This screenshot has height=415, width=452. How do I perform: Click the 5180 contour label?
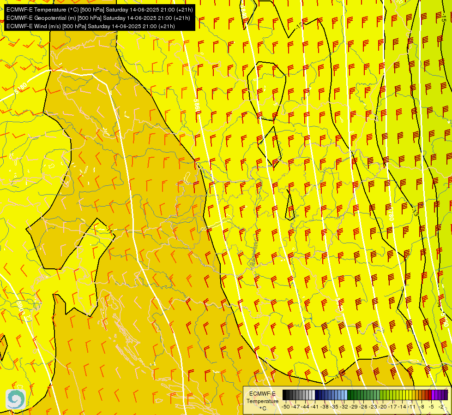click(21, 88)
